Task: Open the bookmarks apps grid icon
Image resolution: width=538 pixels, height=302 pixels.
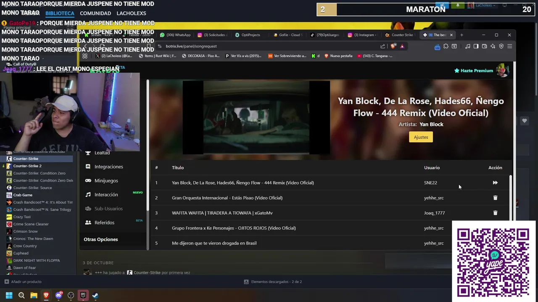Action: point(85,56)
